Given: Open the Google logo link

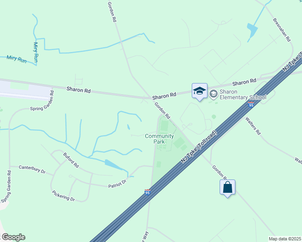Looking at the screenshot, I should click(x=13, y=237).
